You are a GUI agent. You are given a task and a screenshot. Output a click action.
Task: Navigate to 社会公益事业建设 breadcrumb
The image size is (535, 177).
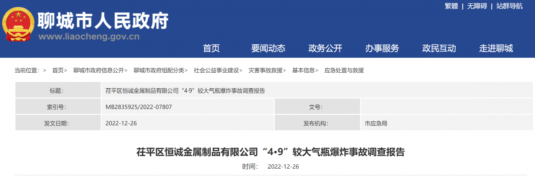tap(216, 70)
